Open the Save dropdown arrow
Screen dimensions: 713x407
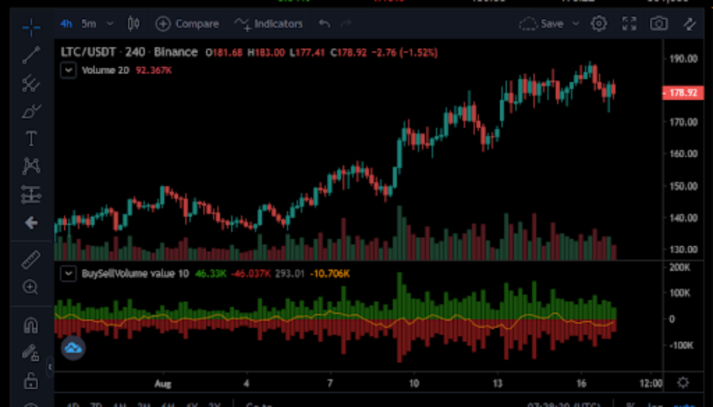(576, 23)
